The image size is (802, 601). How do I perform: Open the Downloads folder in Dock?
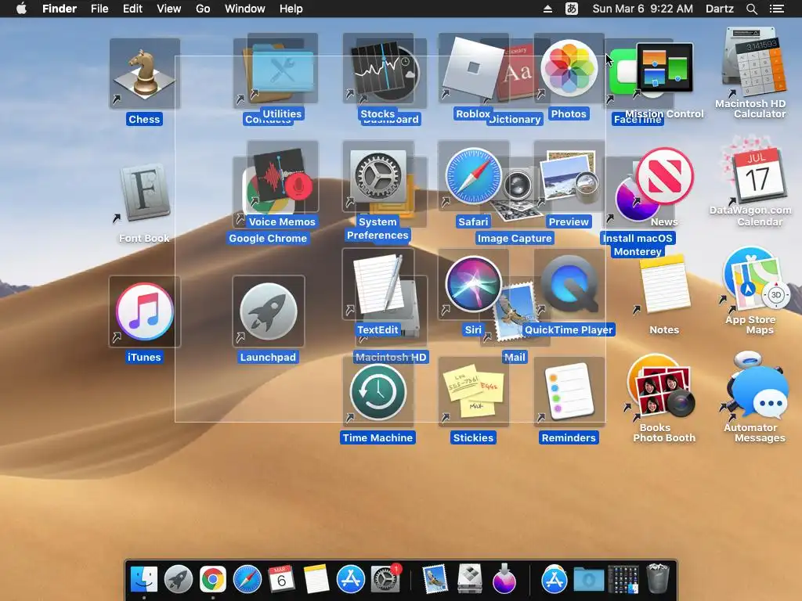589,580
